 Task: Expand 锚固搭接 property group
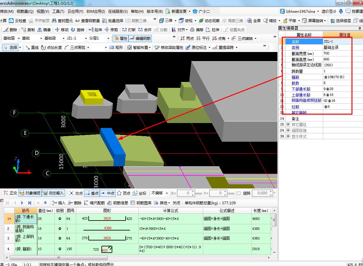[288, 130]
